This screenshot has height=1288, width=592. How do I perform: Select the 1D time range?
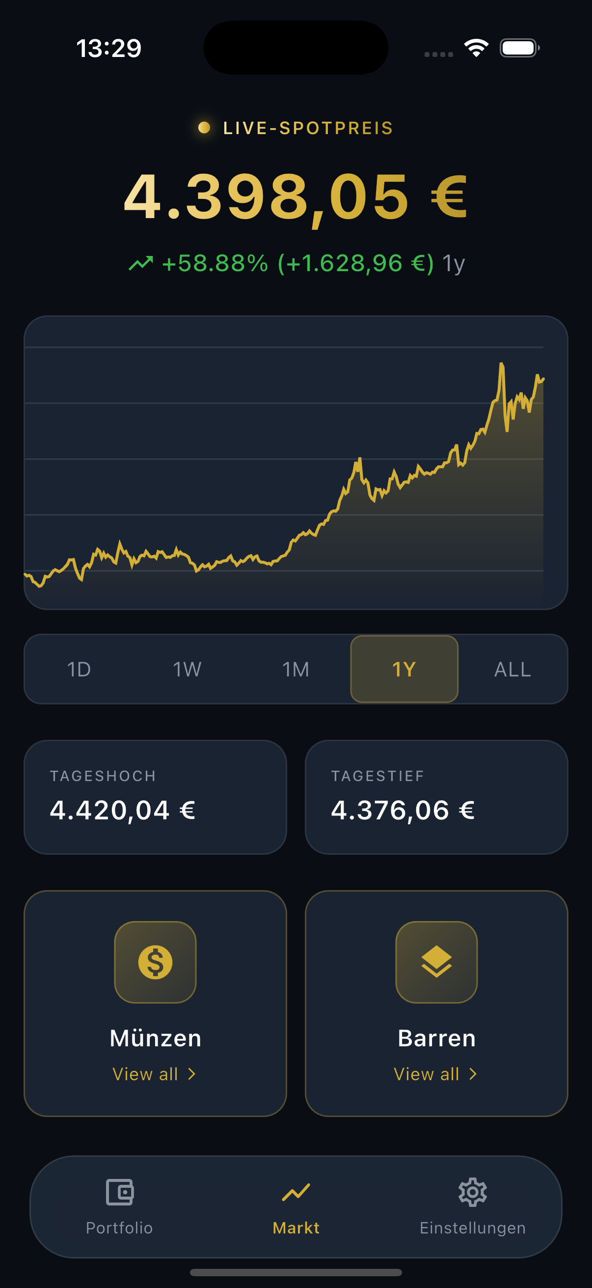pyautogui.click(x=79, y=669)
